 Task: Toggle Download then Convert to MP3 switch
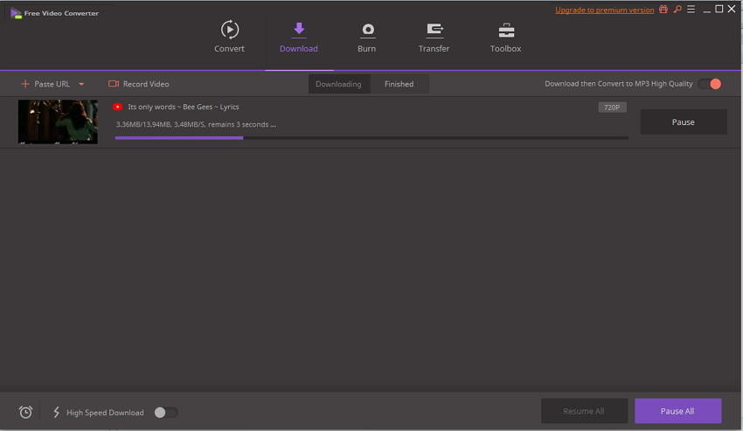tap(710, 84)
